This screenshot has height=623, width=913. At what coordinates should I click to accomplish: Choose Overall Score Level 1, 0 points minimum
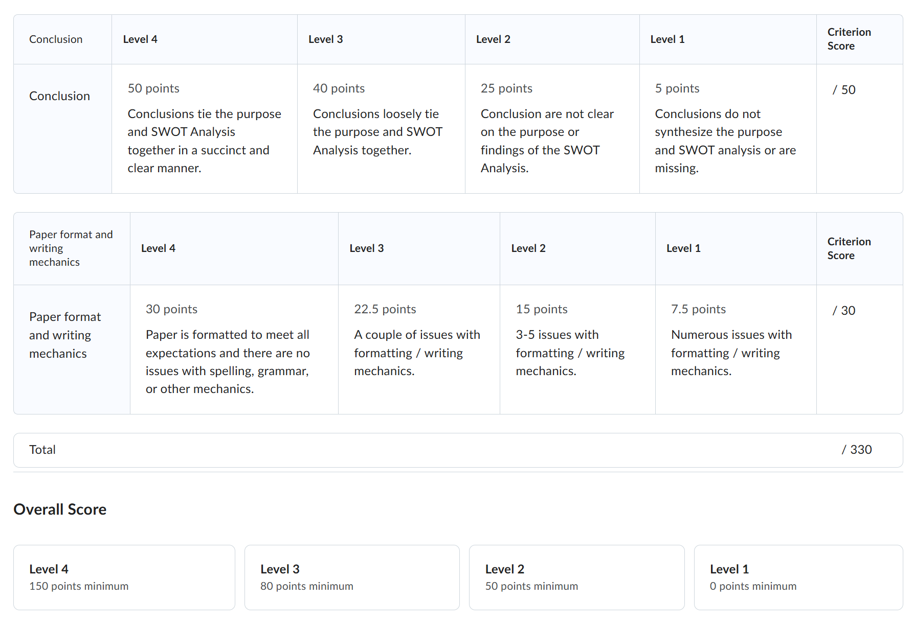[798, 577]
